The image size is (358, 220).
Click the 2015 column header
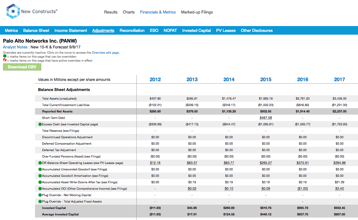point(266,79)
